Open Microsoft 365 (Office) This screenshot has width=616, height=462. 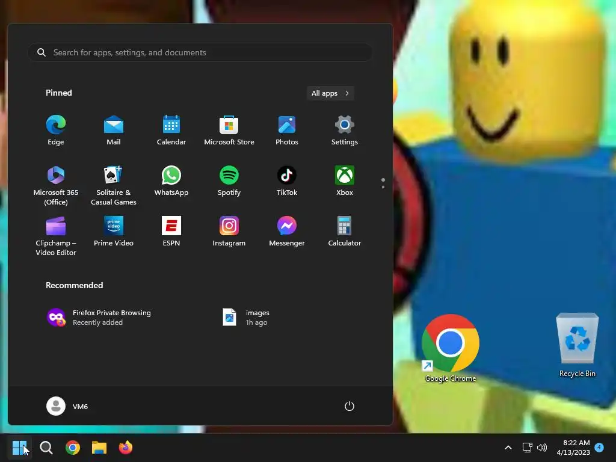pos(56,185)
